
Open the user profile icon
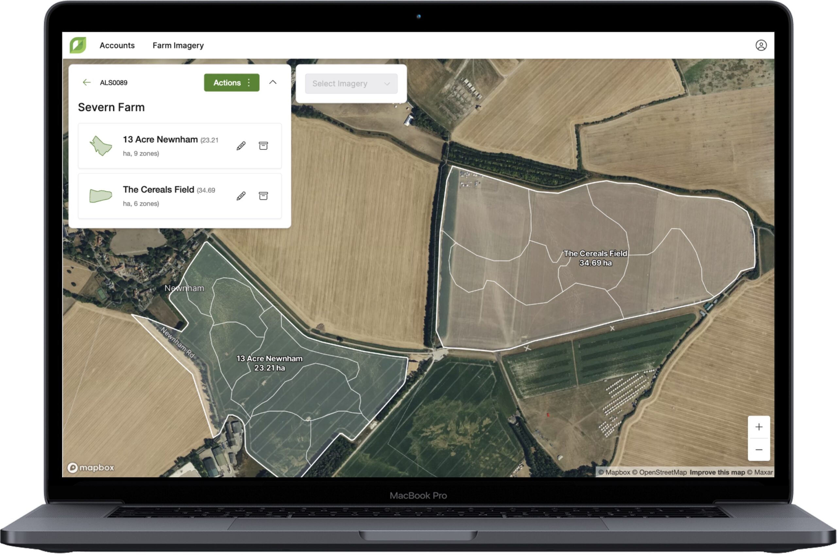761,45
